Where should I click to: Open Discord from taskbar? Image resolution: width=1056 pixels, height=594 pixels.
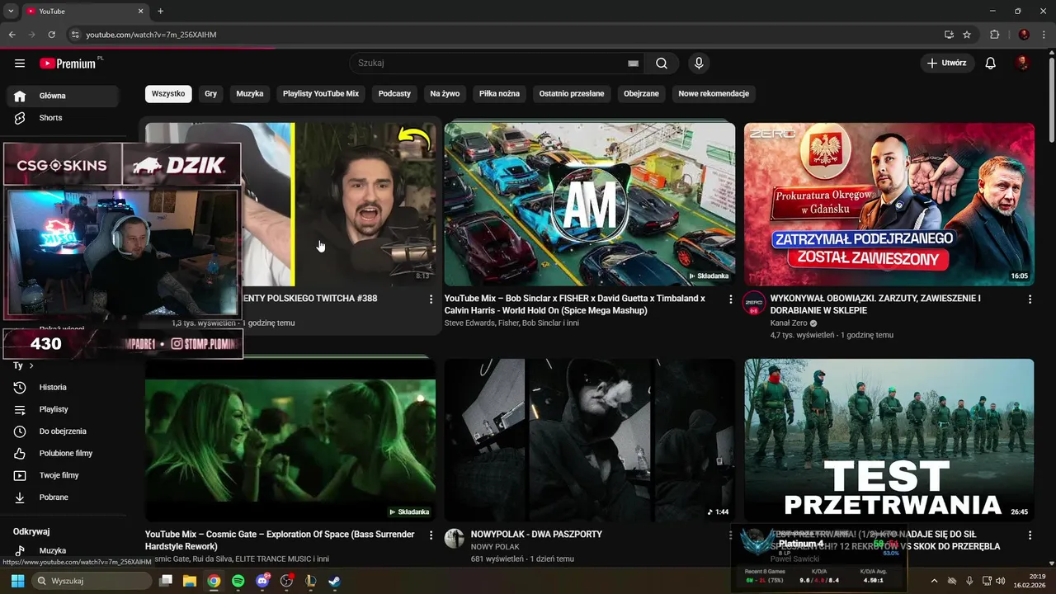click(x=262, y=581)
